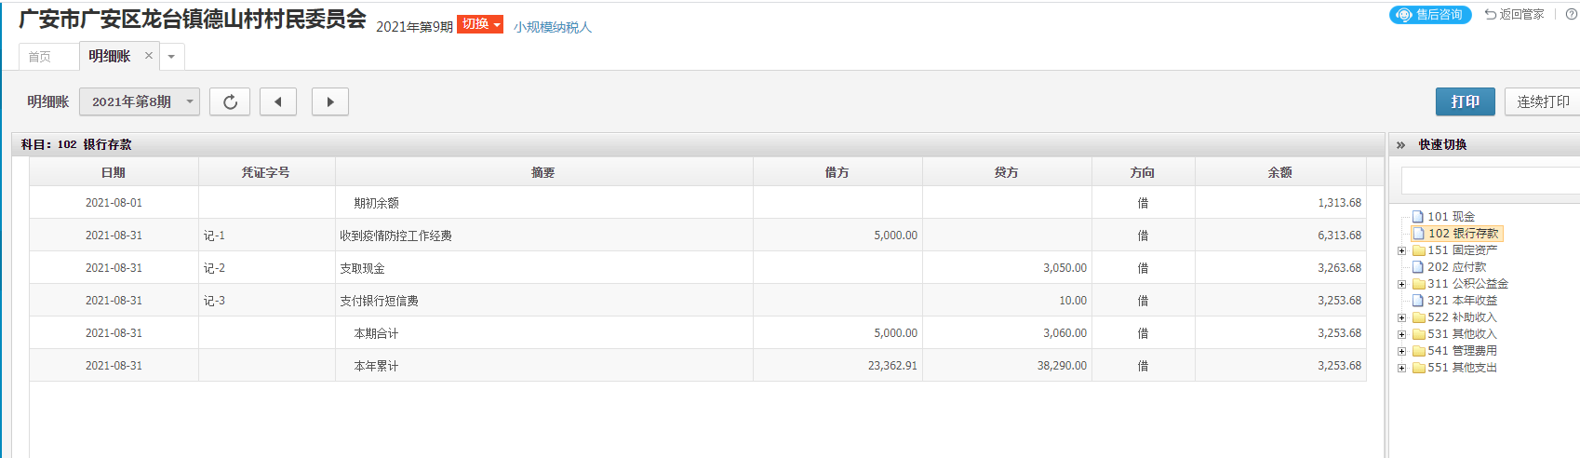Click 返回管家 return link
1580x458 pixels.
coord(1515,14)
